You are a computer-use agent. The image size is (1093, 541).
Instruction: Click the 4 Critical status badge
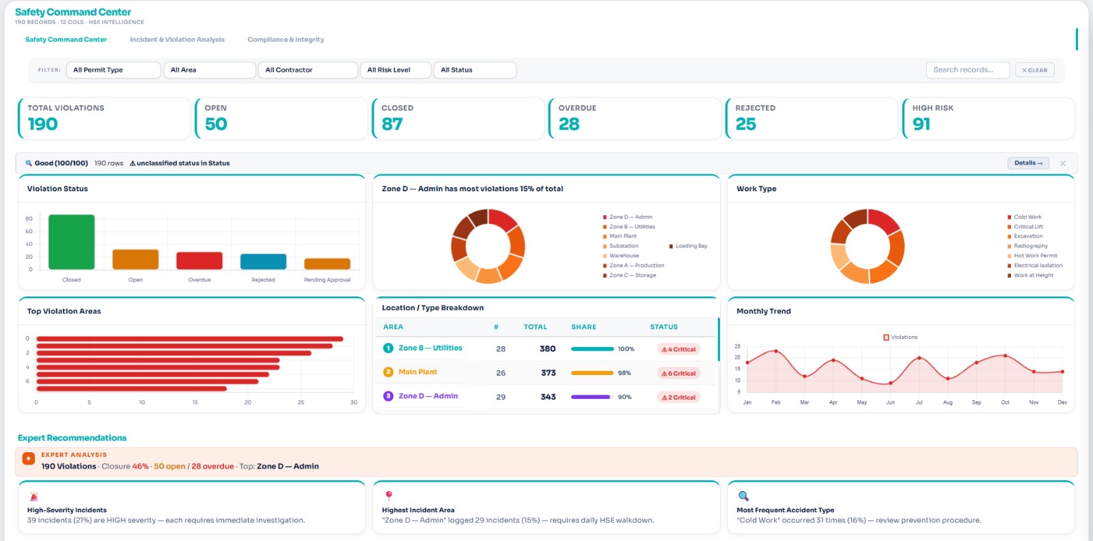click(x=678, y=349)
